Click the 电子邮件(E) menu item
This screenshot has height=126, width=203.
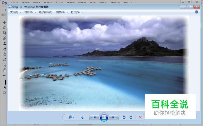[45, 12]
